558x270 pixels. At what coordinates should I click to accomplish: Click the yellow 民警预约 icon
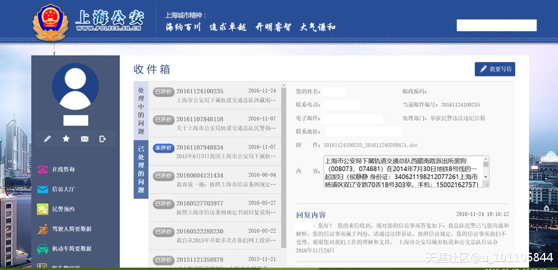tap(43, 210)
